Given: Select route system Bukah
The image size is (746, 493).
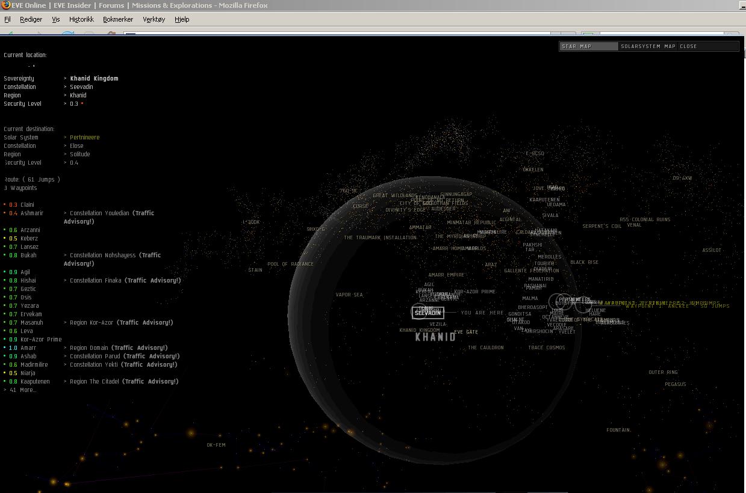Looking at the screenshot, I should point(28,255).
